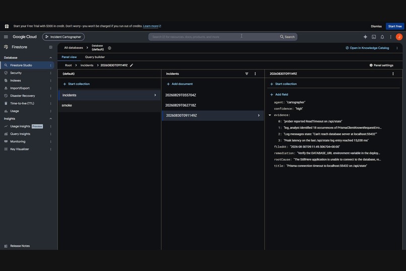Click Start collection in the document panel
The image size is (406, 271).
(284, 84)
